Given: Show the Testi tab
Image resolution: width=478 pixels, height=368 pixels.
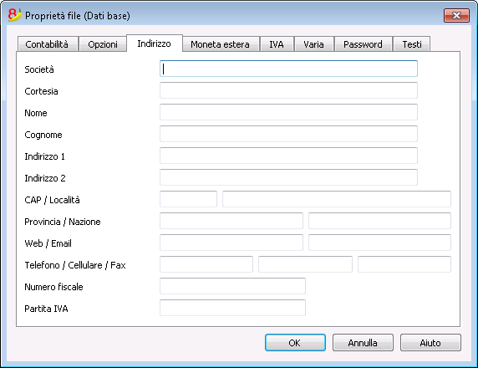Looking at the screenshot, I should point(411,44).
